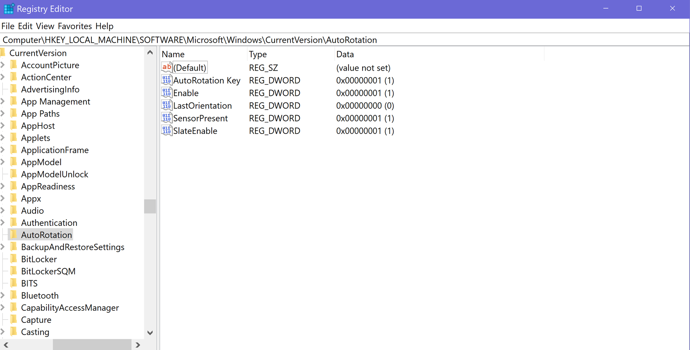
Task: Click the tree scroll up arrow
Action: coord(150,53)
